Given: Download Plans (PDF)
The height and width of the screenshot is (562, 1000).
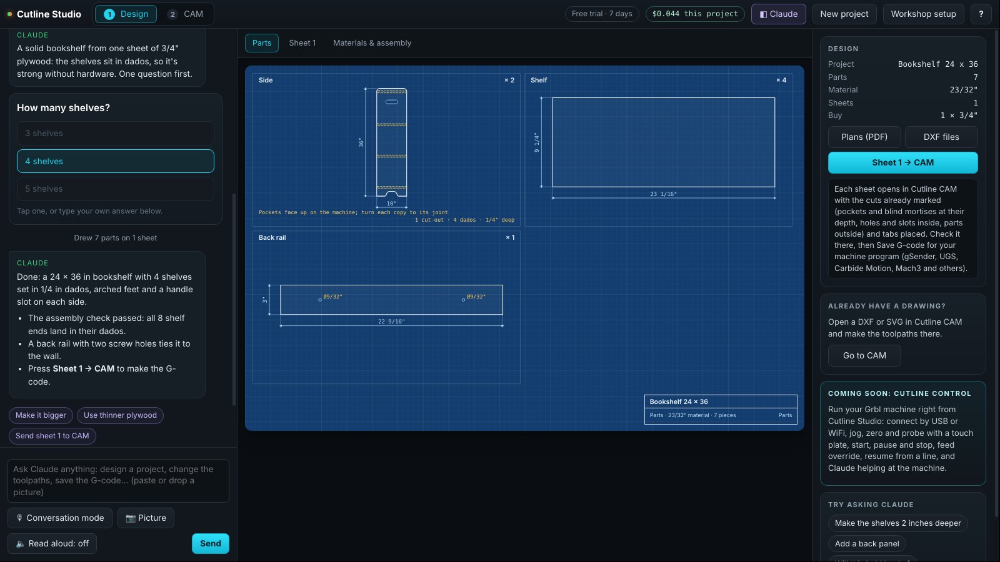Looking at the screenshot, I should coord(864,137).
